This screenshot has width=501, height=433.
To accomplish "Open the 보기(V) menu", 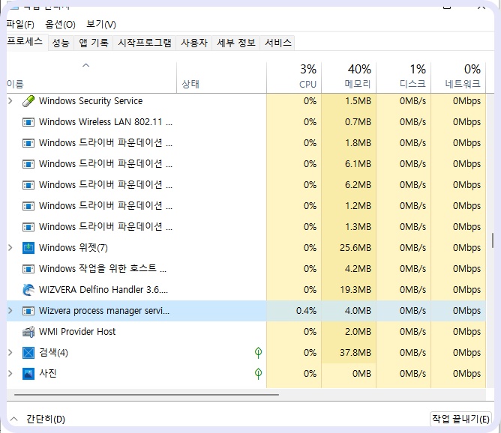I will [x=101, y=25].
